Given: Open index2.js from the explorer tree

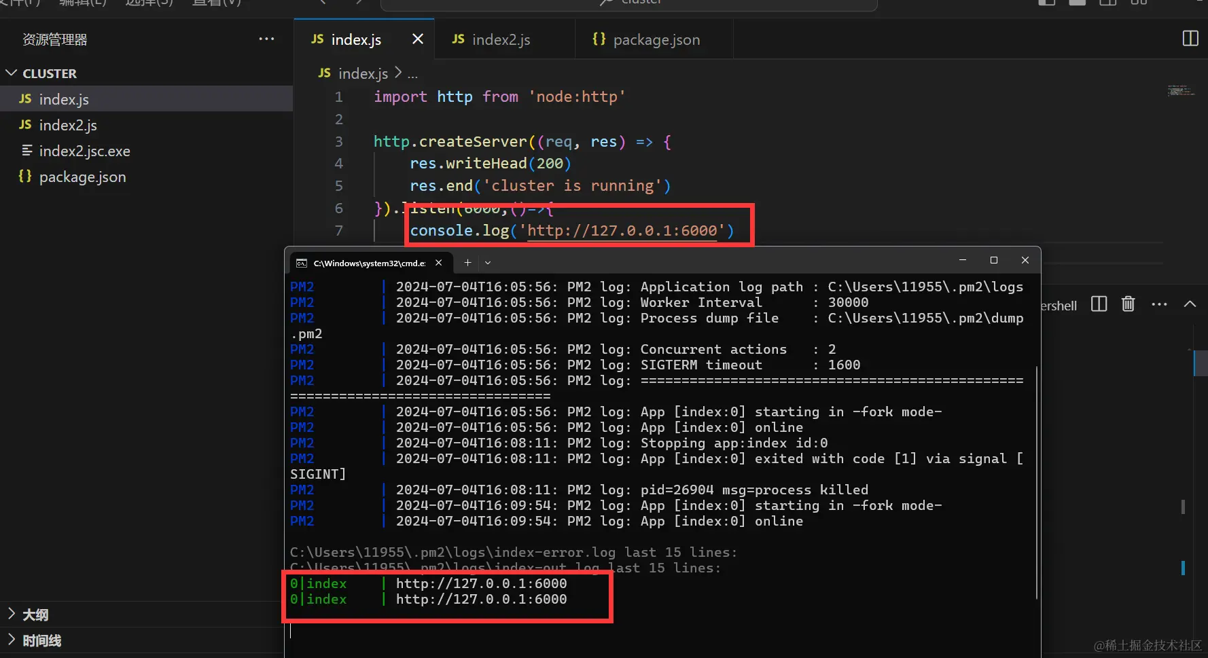Looking at the screenshot, I should click(146, 125).
